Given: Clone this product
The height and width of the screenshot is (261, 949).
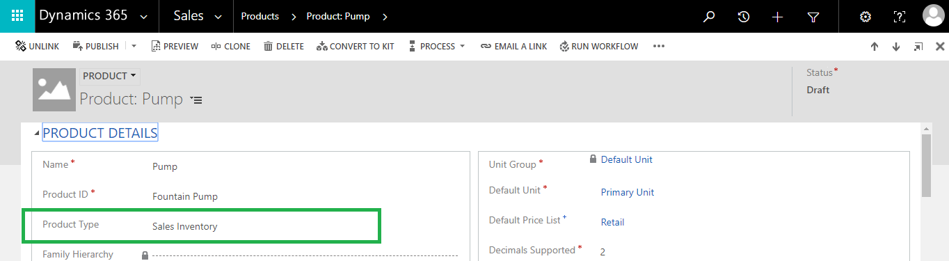Looking at the screenshot, I should pyautogui.click(x=231, y=47).
